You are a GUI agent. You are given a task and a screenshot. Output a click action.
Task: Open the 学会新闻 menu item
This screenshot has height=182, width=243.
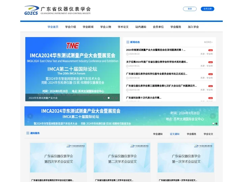pyautogui.click(x=88, y=27)
